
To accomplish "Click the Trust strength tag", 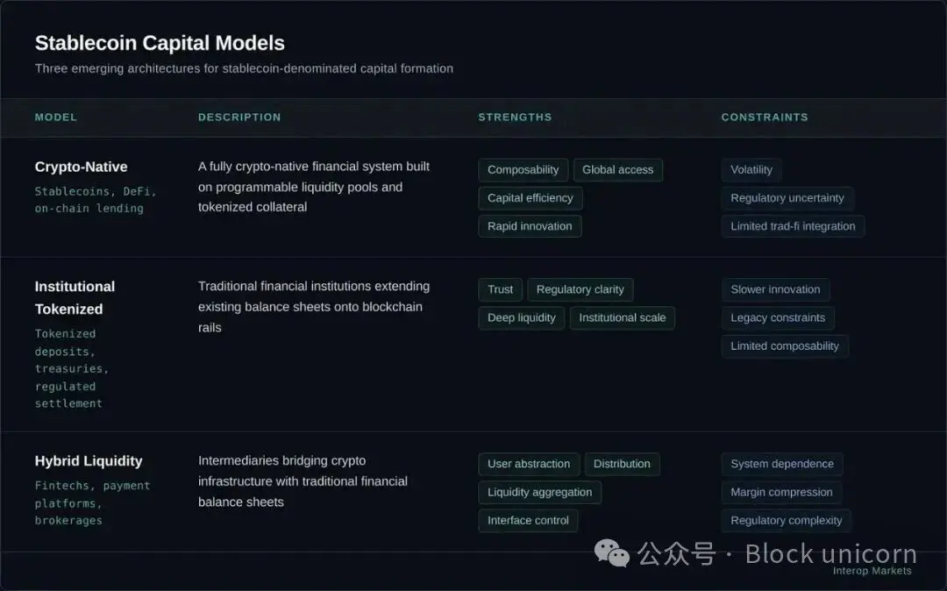I will tap(500, 289).
